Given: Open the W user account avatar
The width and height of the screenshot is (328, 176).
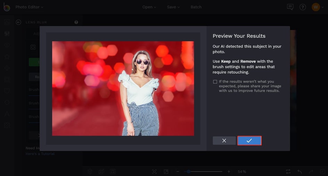Looking at the screenshot, I should (315, 7).
